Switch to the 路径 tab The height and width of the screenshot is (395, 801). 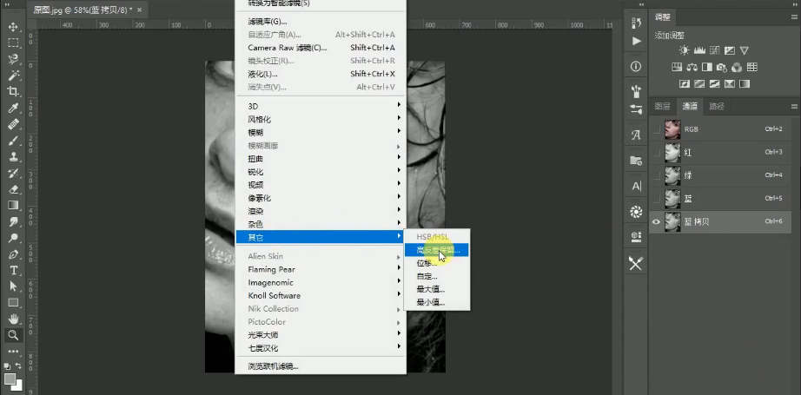point(718,106)
